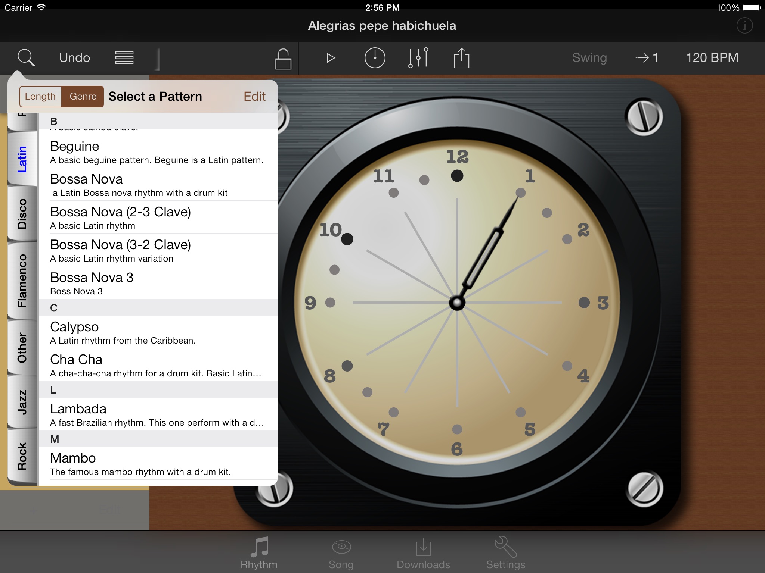
Task: Click the share/export icon
Action: point(461,57)
